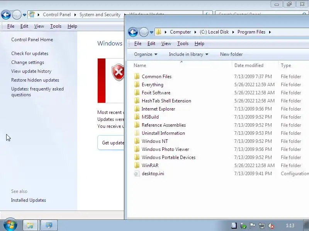Click Back arrow in Program Files window
The height and width of the screenshot is (231, 309).
click(133, 32)
